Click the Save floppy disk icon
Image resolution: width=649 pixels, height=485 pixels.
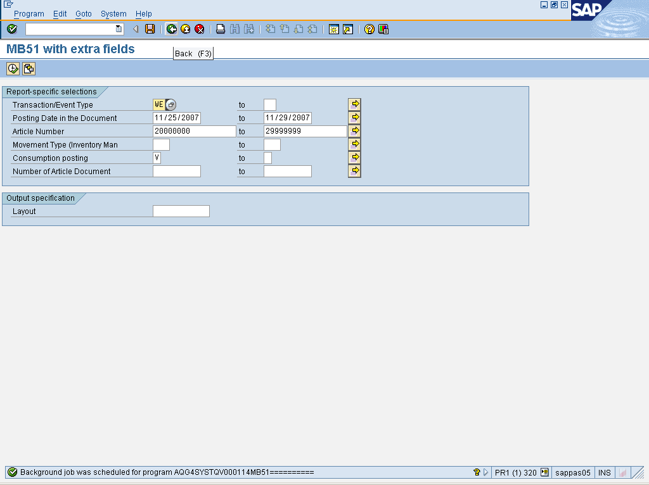coord(150,29)
